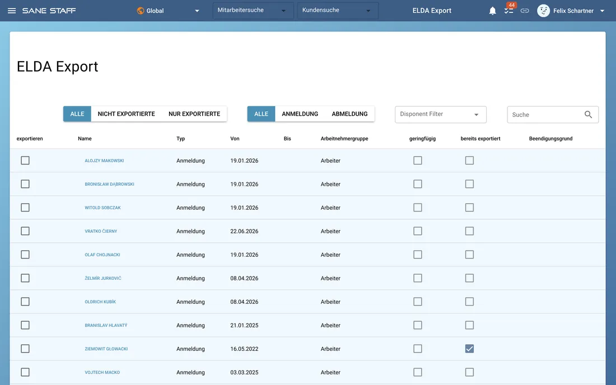Viewport: 616px width, 385px height.
Task: Select the Nur Exportierte filter tab
Action: pyautogui.click(x=194, y=114)
